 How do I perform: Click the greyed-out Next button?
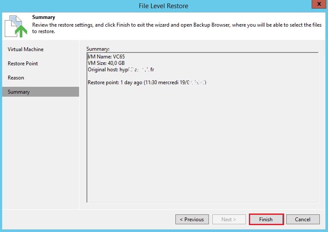(229, 219)
